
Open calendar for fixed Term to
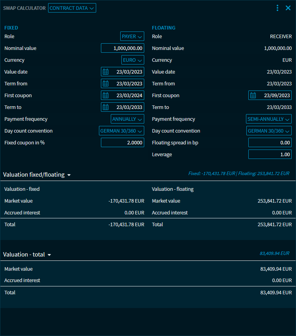[x=106, y=107]
